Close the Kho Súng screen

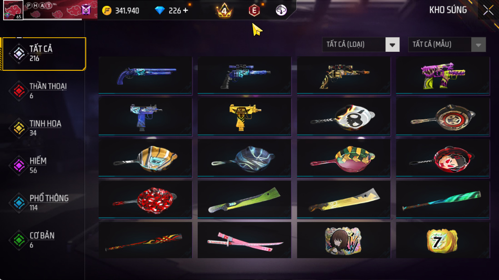(x=488, y=10)
